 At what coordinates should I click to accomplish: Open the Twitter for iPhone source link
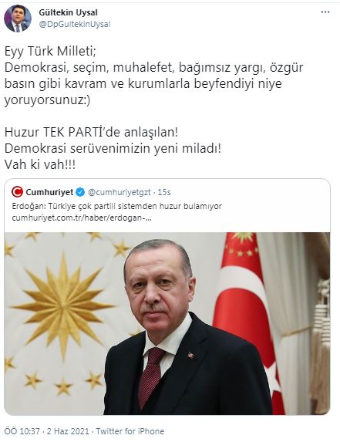pyautogui.click(x=130, y=431)
